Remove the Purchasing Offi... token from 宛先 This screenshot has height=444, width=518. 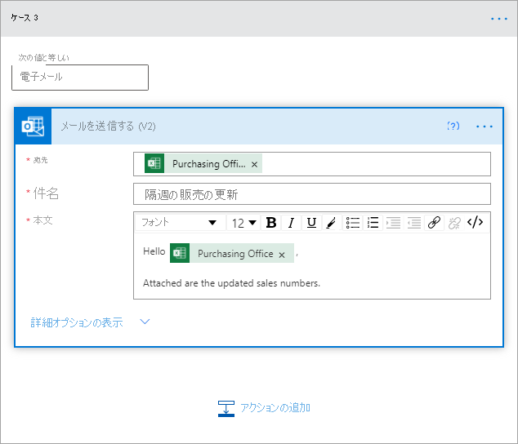(x=254, y=164)
